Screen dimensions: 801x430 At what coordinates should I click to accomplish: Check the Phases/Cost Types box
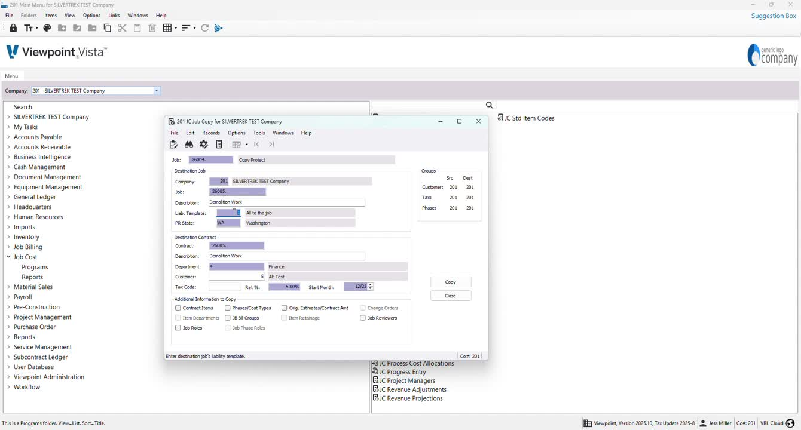(228, 308)
